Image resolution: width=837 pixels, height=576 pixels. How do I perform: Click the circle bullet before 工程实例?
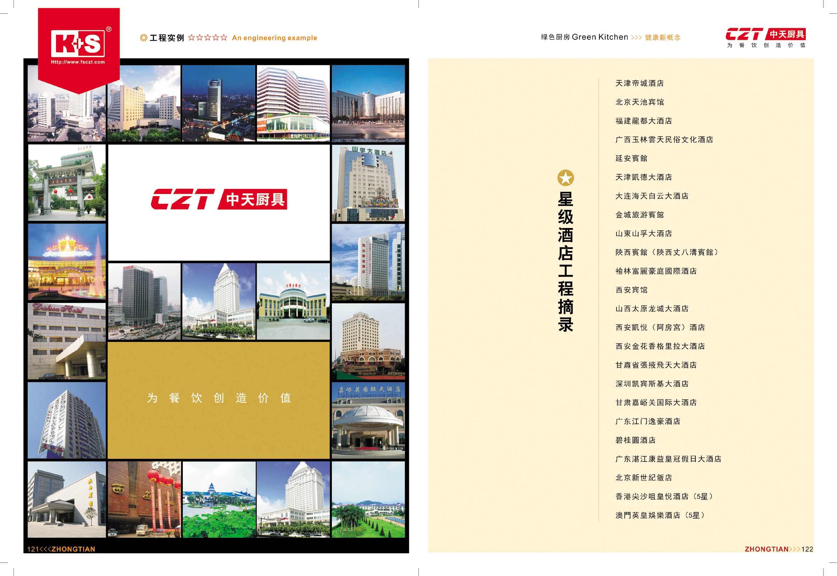click(143, 38)
